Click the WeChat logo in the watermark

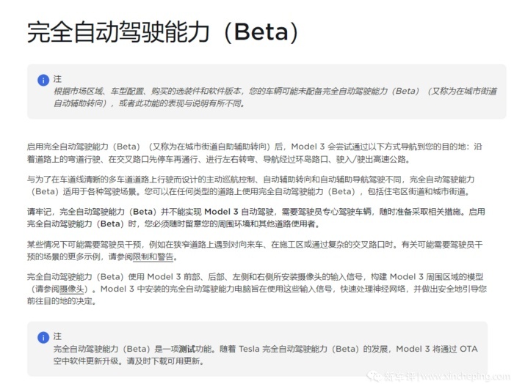pos(374,376)
